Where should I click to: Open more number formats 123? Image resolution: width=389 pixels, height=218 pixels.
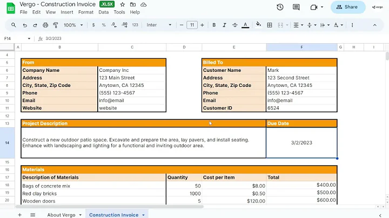click(135, 25)
